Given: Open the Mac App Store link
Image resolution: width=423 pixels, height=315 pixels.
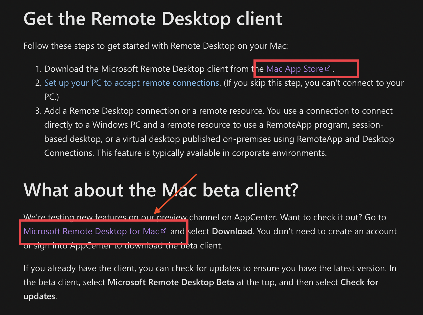Looking at the screenshot, I should click(294, 69).
